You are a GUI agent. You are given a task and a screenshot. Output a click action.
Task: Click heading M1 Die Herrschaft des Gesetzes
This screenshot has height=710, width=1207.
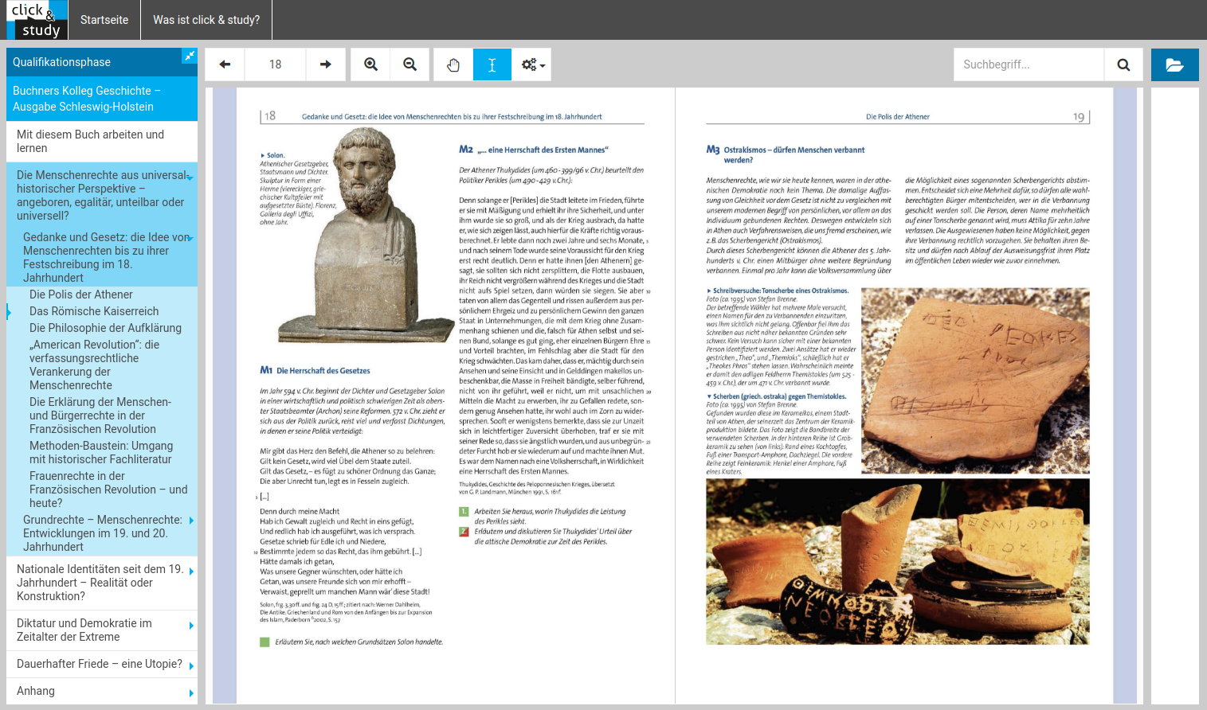tap(315, 370)
